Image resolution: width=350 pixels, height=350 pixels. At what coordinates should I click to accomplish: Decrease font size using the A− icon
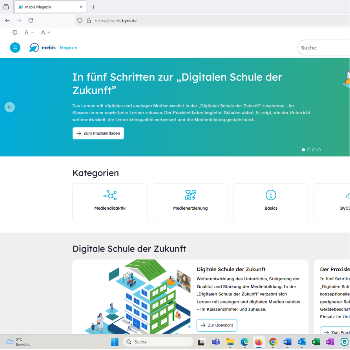tap(28, 32)
